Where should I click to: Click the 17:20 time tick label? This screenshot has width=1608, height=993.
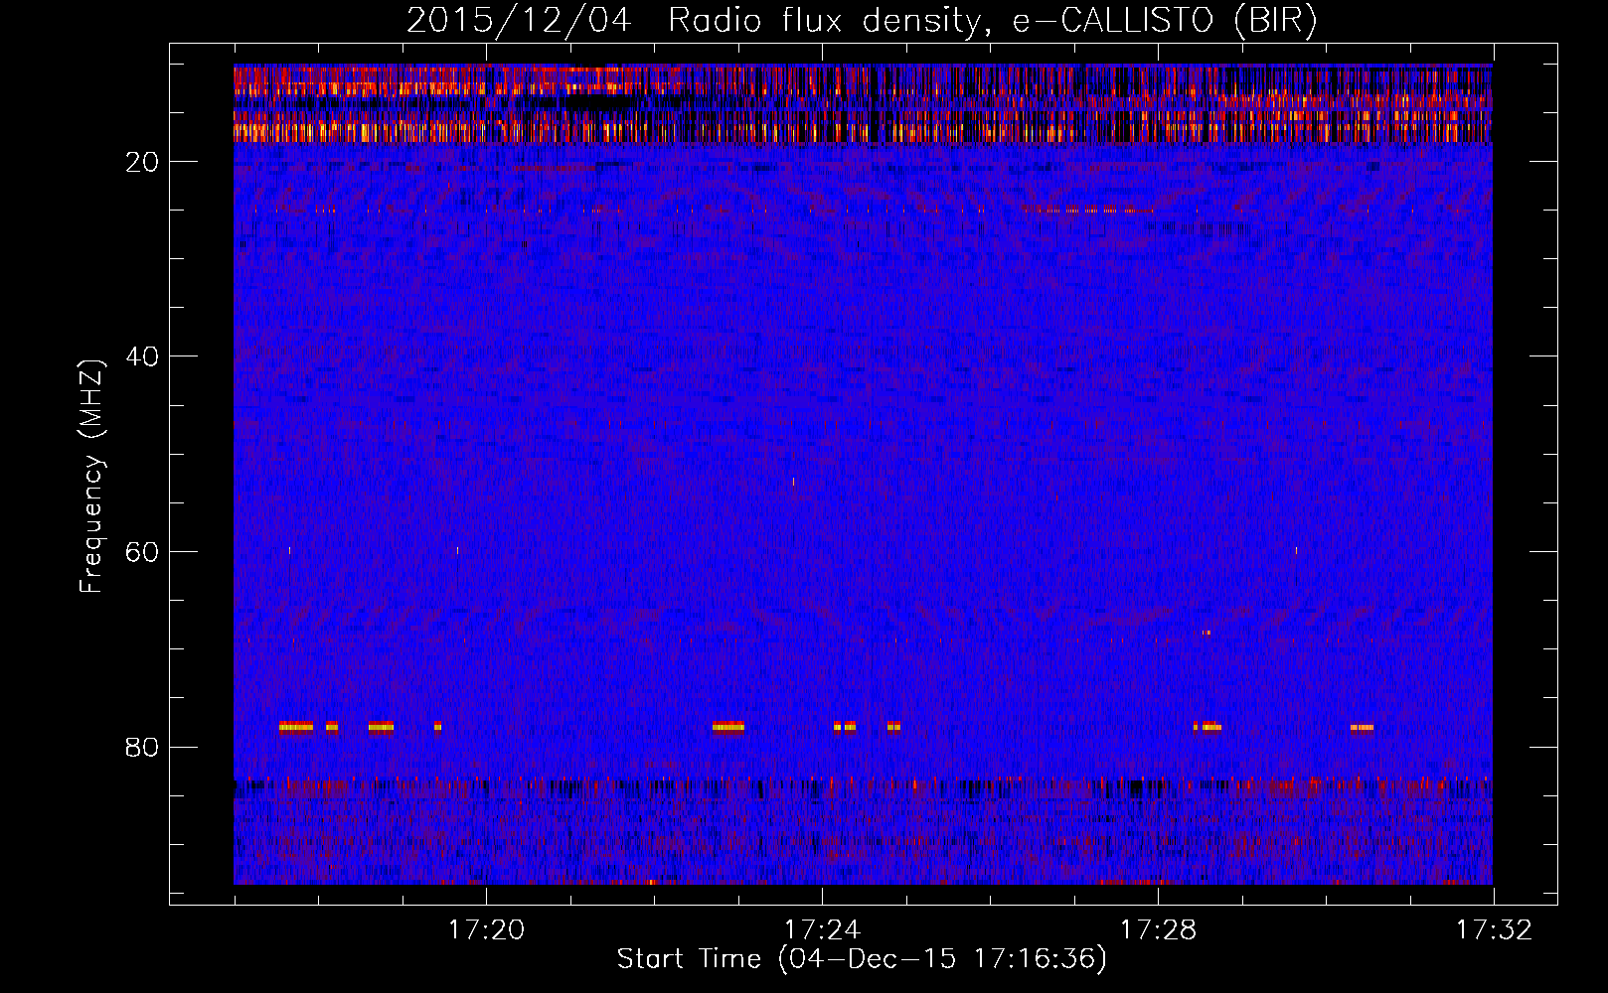[x=486, y=930]
